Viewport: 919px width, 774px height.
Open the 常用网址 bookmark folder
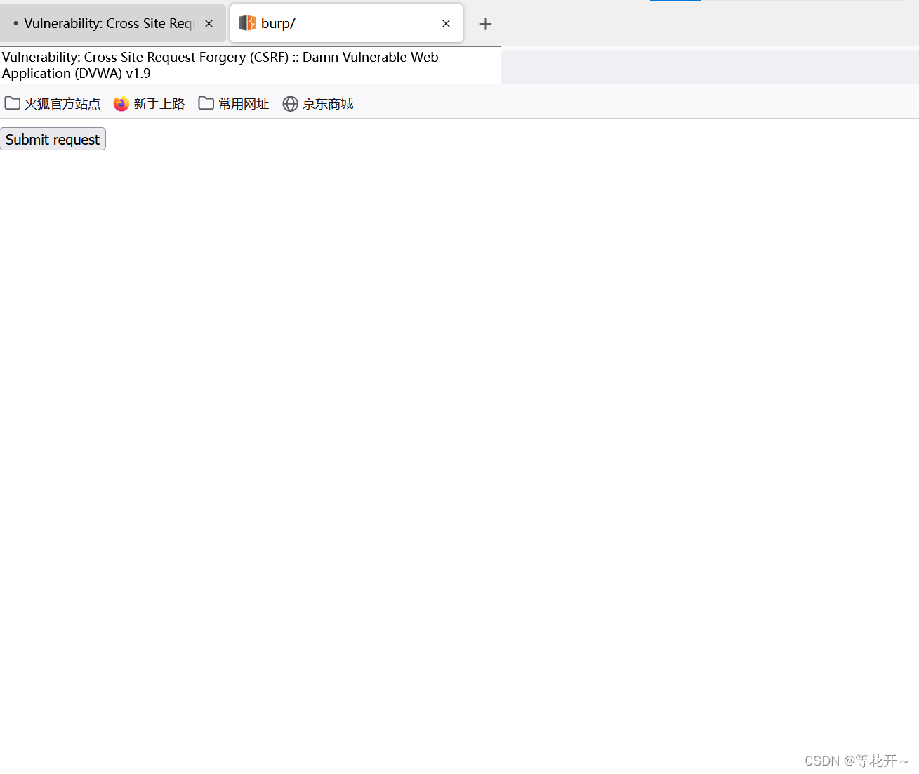pos(234,103)
